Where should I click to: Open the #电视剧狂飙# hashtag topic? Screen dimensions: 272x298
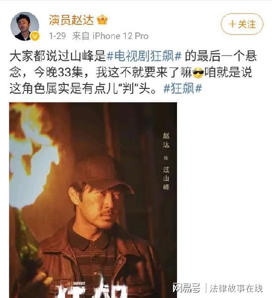click(x=144, y=56)
